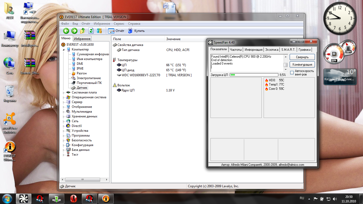Switch to the Меню tab in the side panel
Screen dimensions: 363x204
(x=66, y=39)
